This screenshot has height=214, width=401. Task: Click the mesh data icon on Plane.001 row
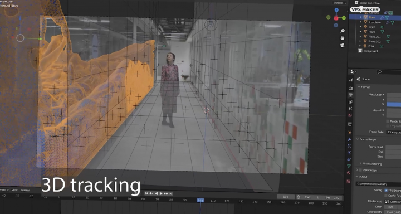click(x=388, y=37)
